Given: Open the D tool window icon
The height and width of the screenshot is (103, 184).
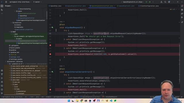Looking at the screenshot, I should [x=182, y=17].
